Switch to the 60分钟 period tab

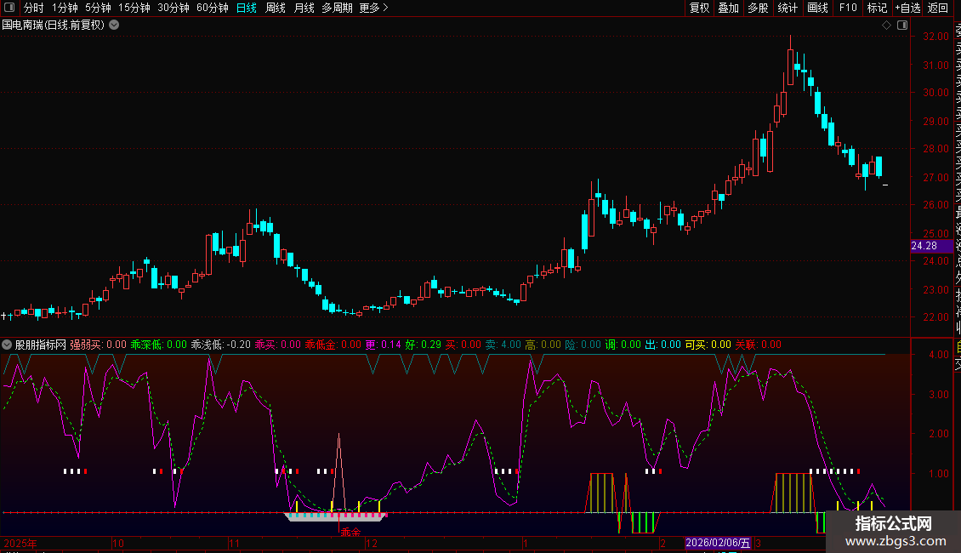point(212,8)
